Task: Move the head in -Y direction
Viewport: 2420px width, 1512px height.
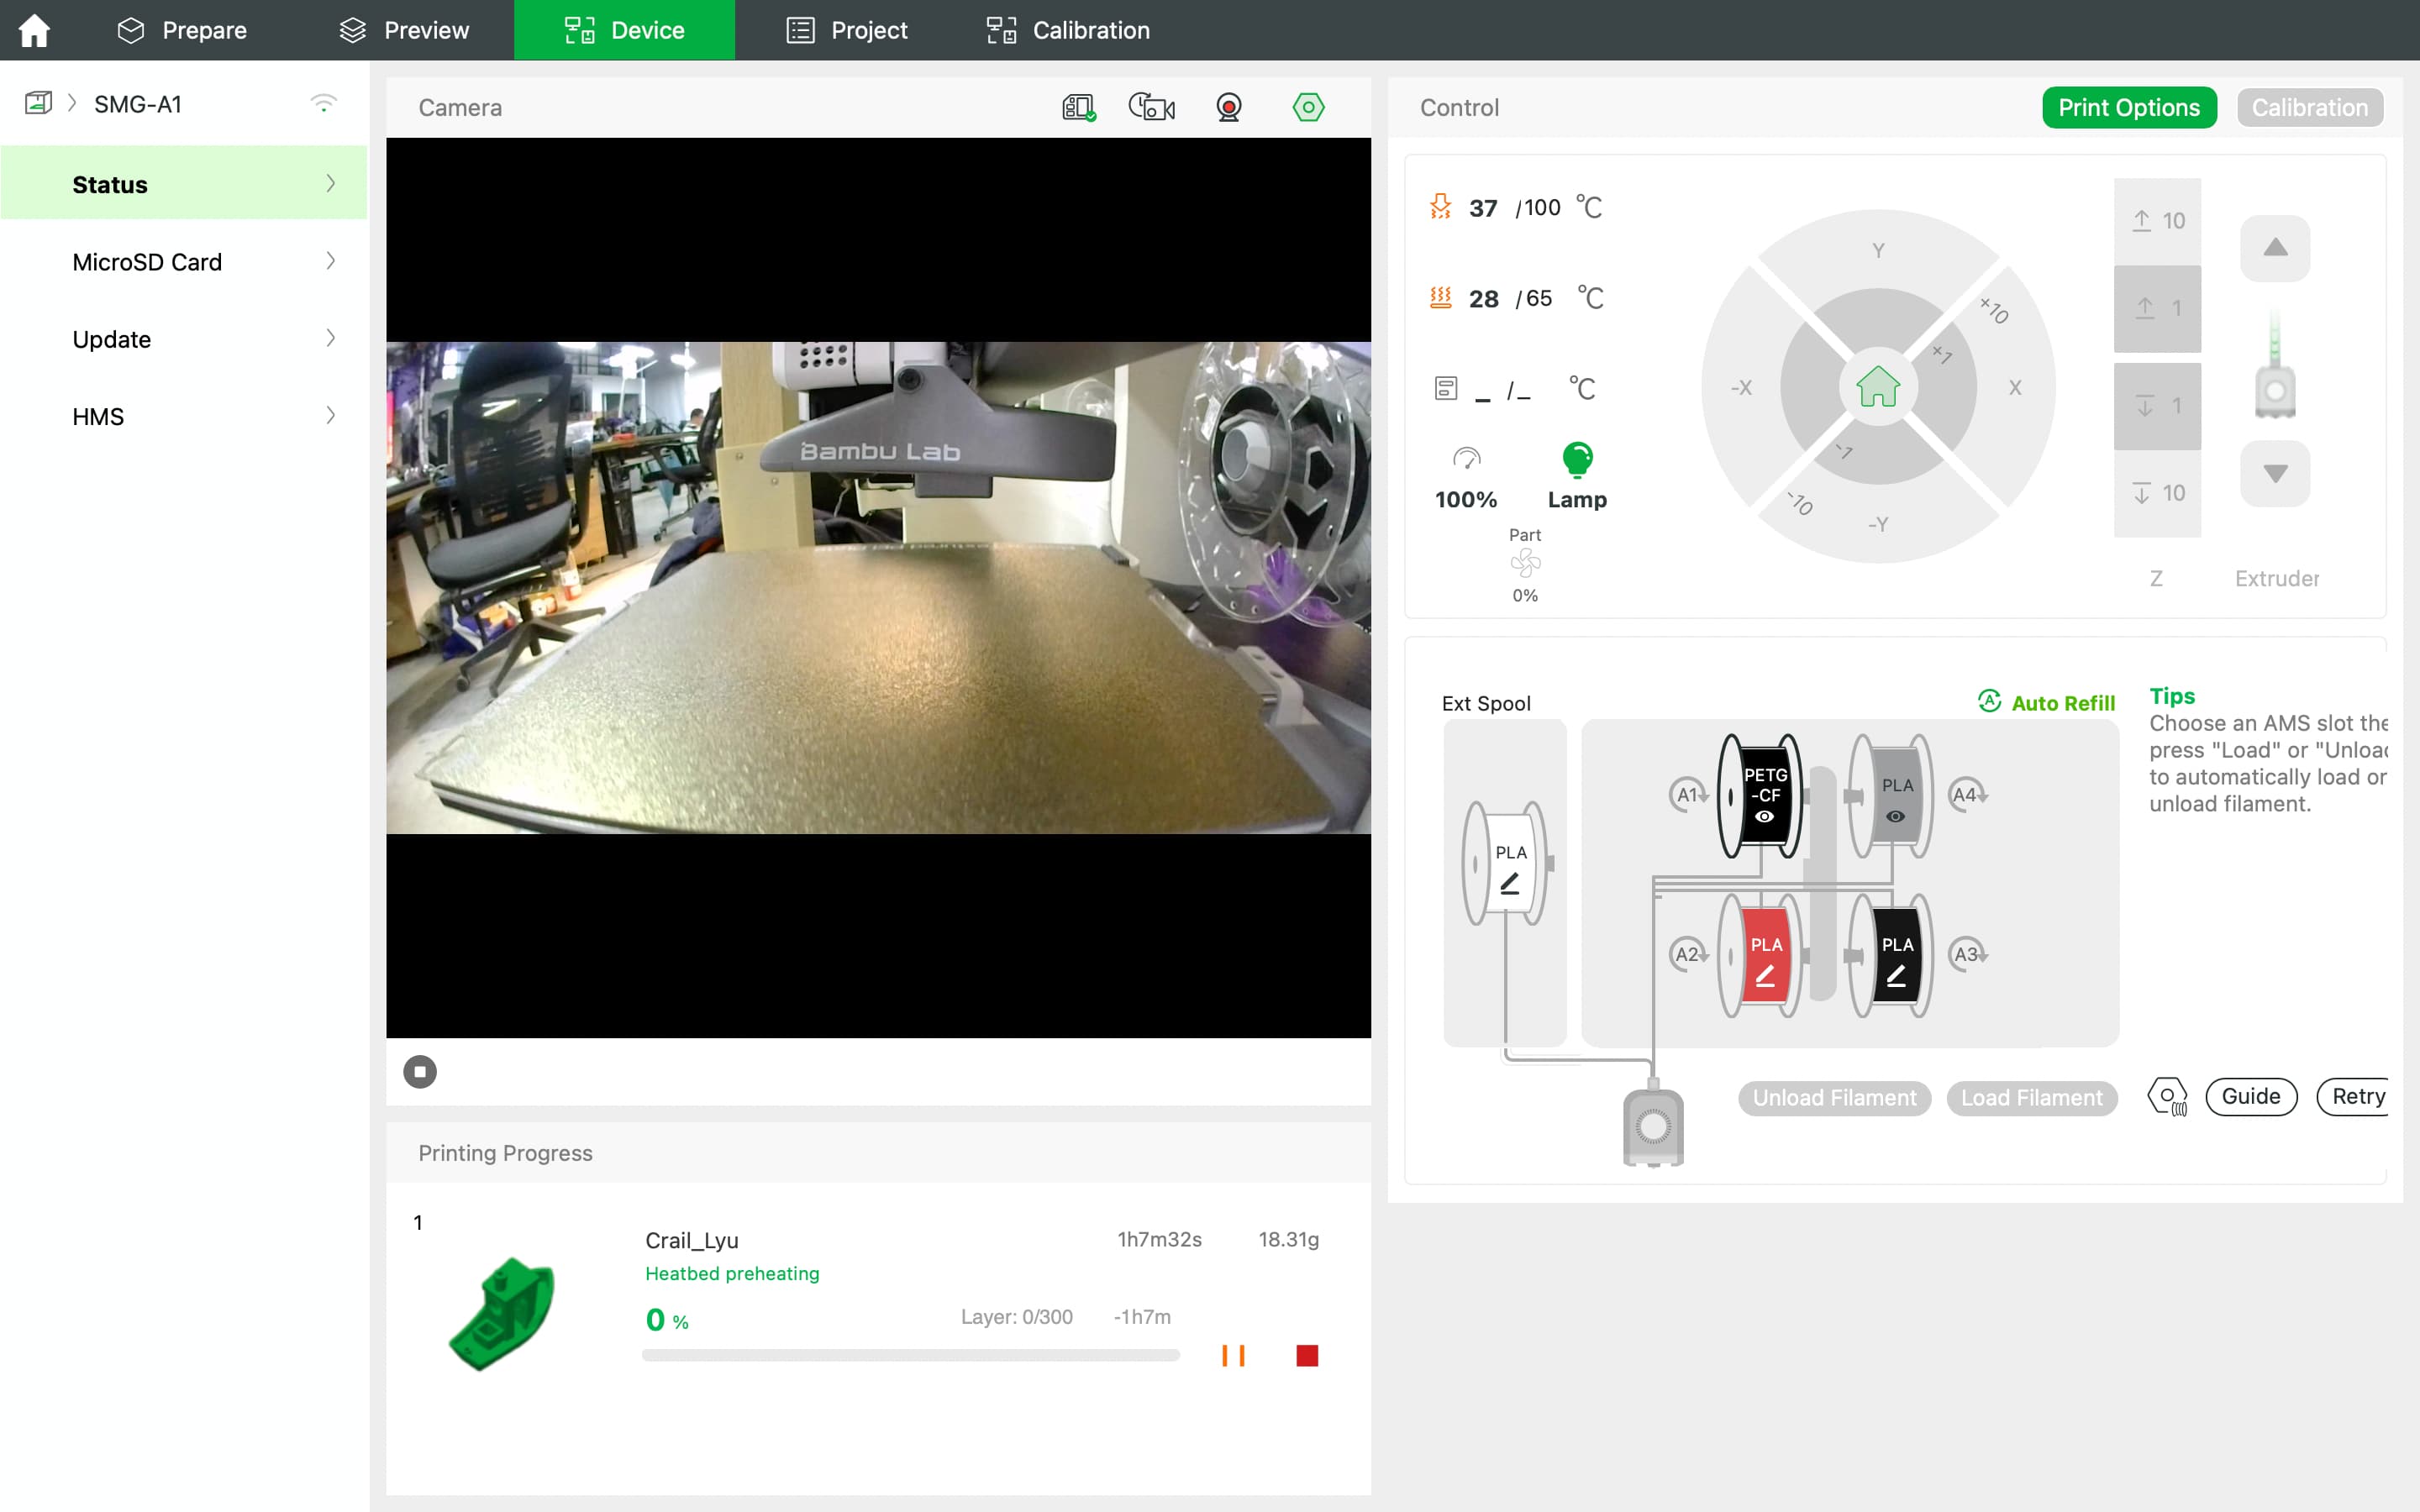Action: point(1878,524)
